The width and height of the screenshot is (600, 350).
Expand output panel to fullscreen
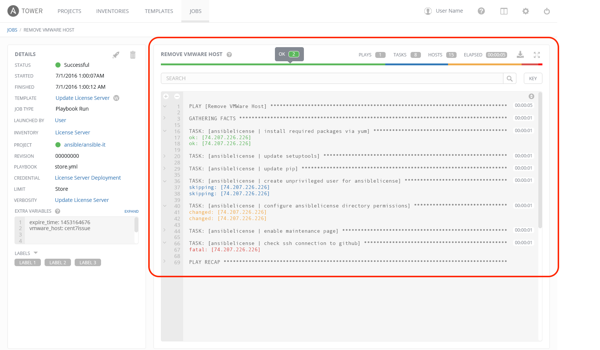pyautogui.click(x=537, y=55)
